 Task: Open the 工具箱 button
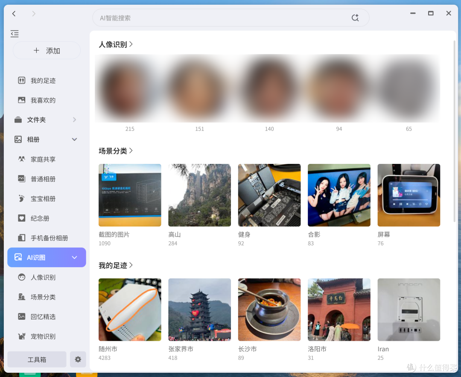(x=37, y=359)
